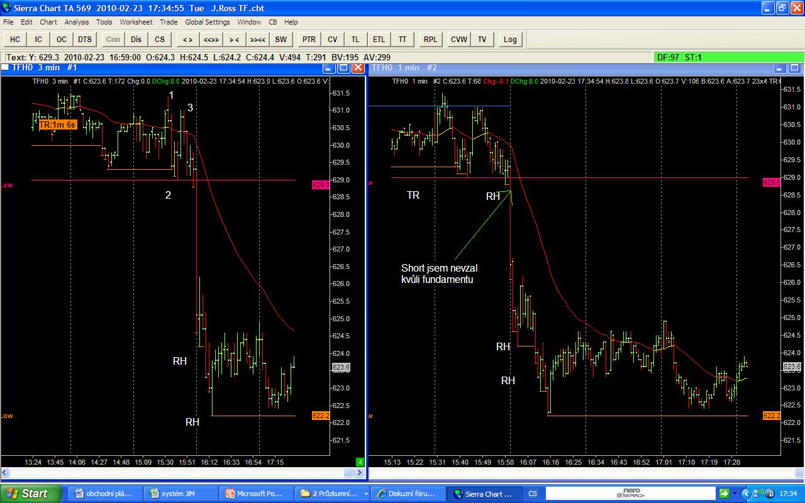Click the compress bars '>  <' button
This screenshot has width=805, height=503.
point(234,39)
